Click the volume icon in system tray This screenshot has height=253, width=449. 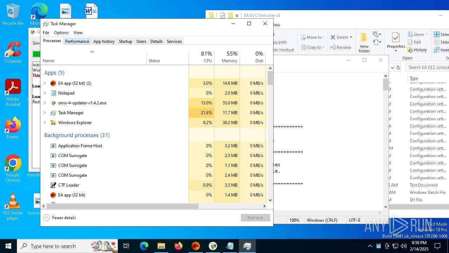(404, 246)
